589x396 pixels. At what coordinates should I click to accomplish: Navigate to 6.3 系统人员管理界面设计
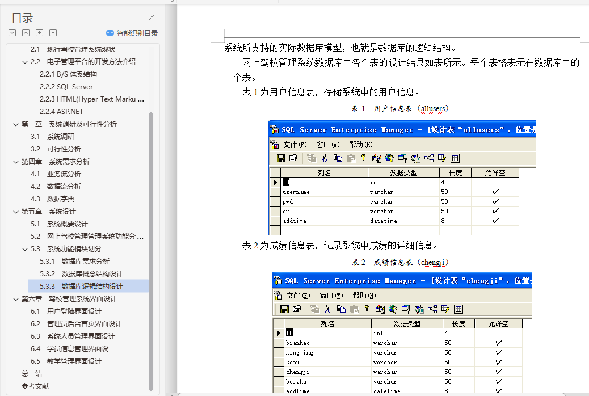[x=73, y=336]
